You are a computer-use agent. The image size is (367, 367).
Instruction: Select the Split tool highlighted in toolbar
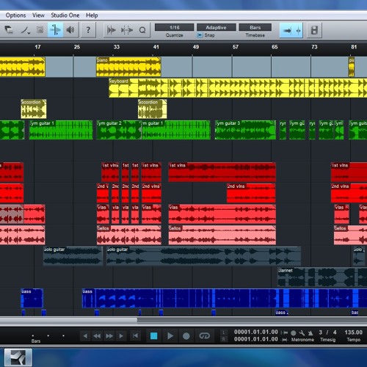click(x=55, y=30)
